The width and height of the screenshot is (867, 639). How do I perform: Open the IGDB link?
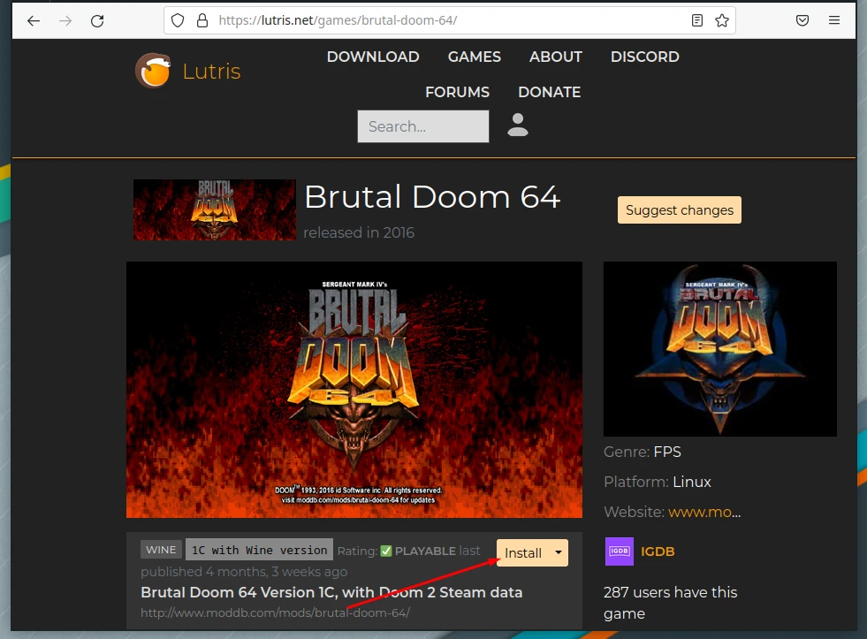(658, 552)
